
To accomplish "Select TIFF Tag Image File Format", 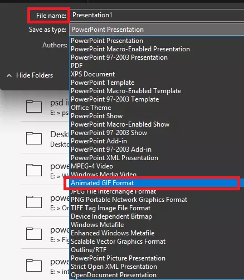I will (110, 208).
